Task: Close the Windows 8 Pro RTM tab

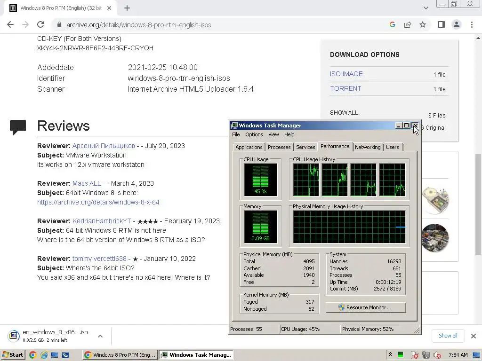Action: pyautogui.click(x=109, y=8)
